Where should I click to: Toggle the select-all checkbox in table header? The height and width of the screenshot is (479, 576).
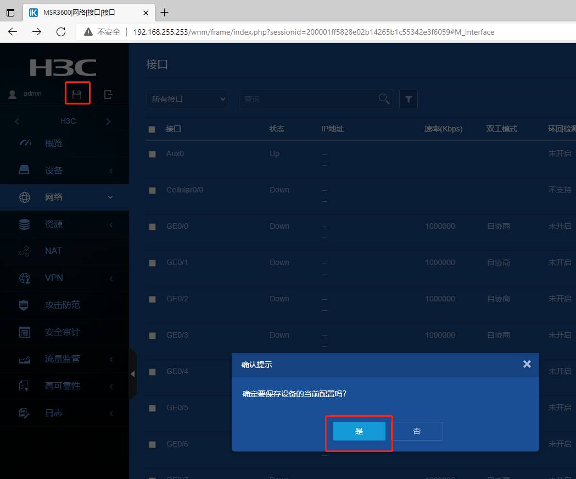tap(152, 129)
